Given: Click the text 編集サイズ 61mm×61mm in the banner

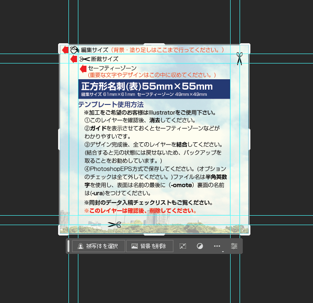Looking at the screenshot, I should tap(108, 95).
